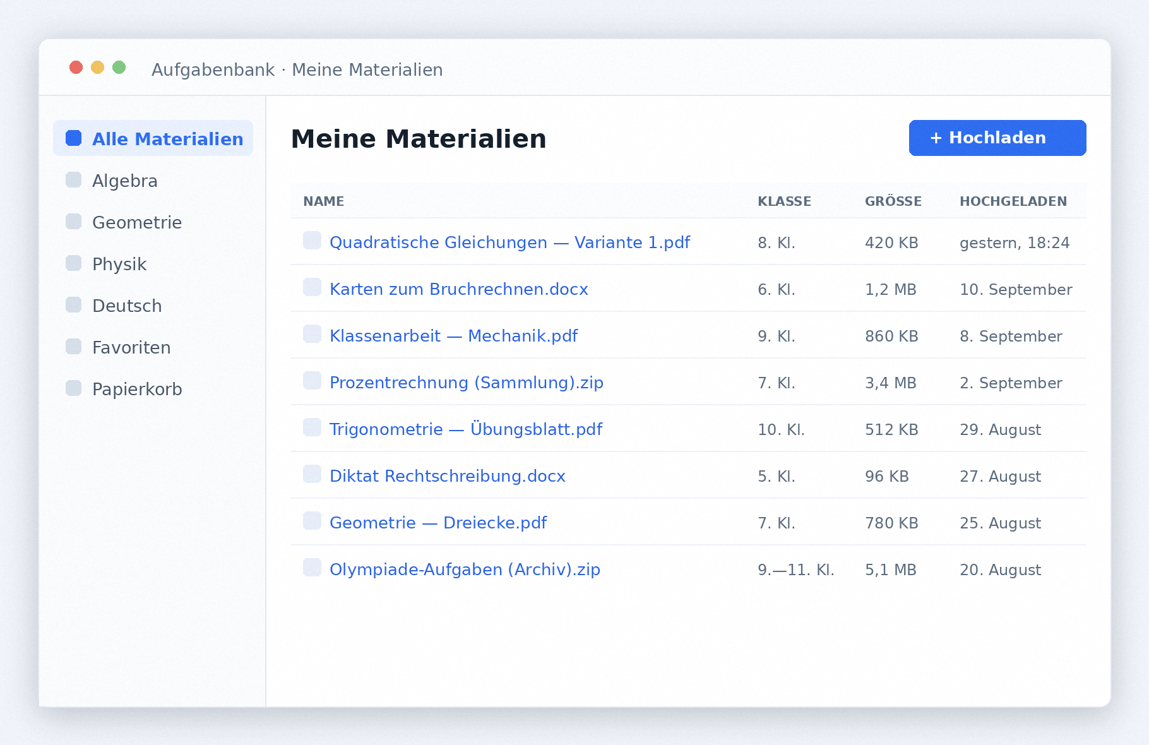Open Quadratische Gleichungen — Variante 1.pdf

pyautogui.click(x=509, y=242)
